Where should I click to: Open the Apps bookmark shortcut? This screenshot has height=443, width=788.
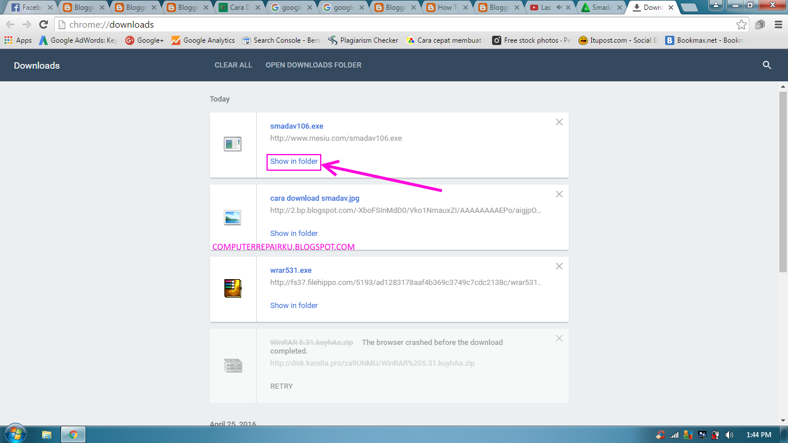(18, 40)
